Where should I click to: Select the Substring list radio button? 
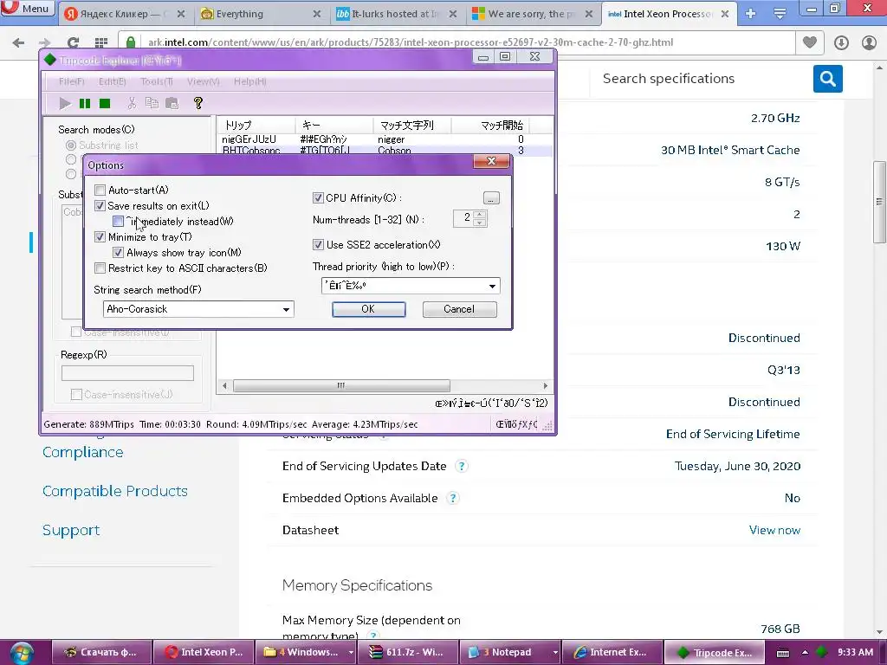71,145
